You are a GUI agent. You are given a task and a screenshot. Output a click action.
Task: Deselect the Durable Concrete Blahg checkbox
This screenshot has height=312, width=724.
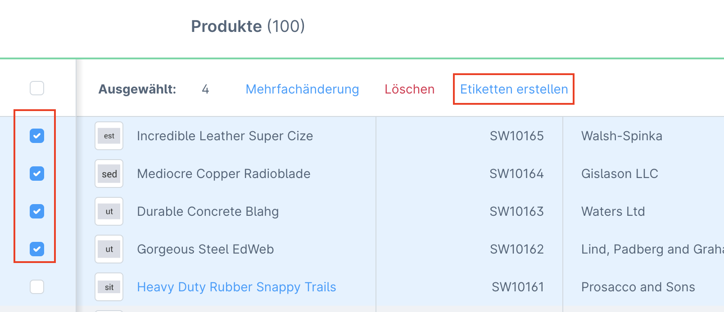click(37, 211)
